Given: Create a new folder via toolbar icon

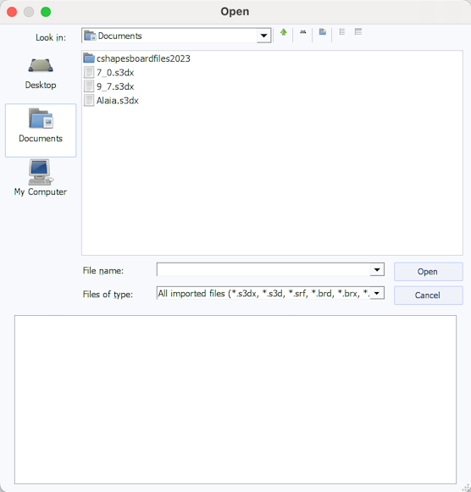Looking at the screenshot, I should click(322, 31).
